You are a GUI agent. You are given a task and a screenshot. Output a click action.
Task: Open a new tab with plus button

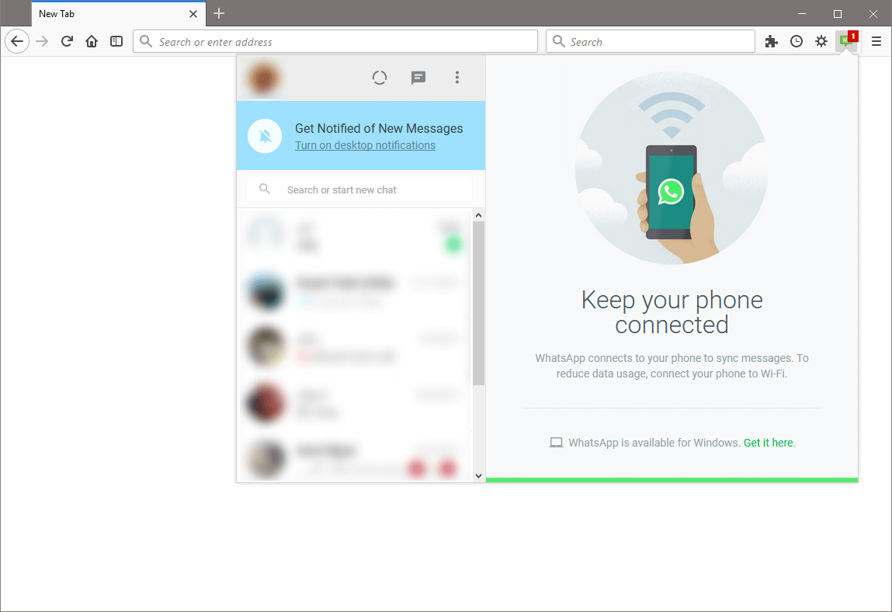point(219,13)
